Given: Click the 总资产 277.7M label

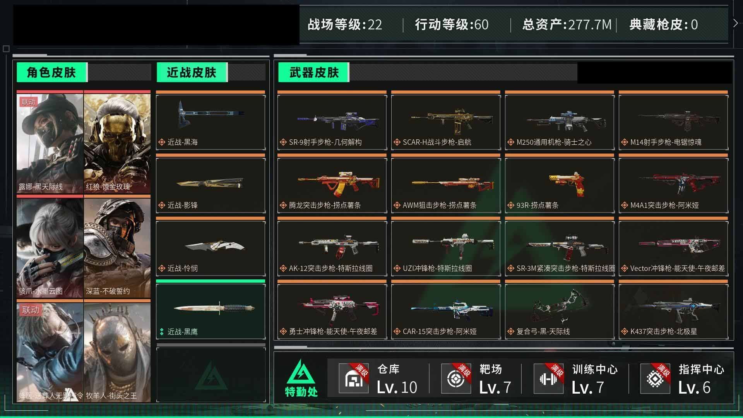Looking at the screenshot, I should coord(567,24).
